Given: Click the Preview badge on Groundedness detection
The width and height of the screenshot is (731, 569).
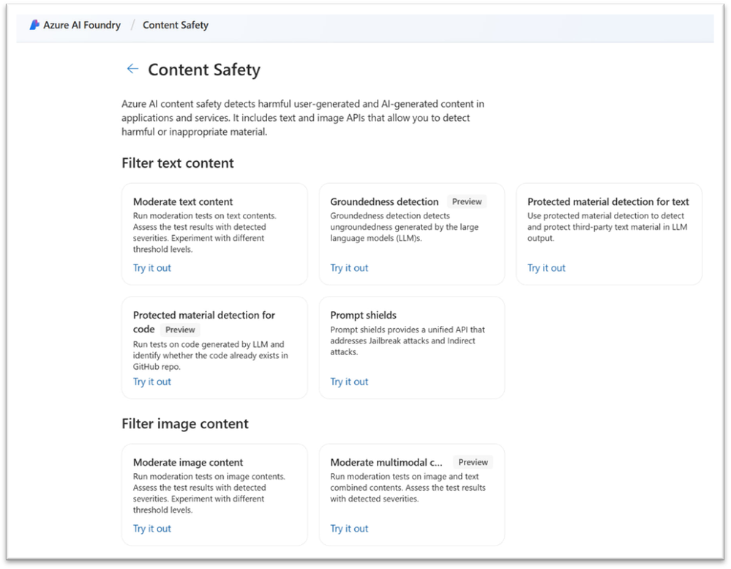Looking at the screenshot, I should point(467,202).
